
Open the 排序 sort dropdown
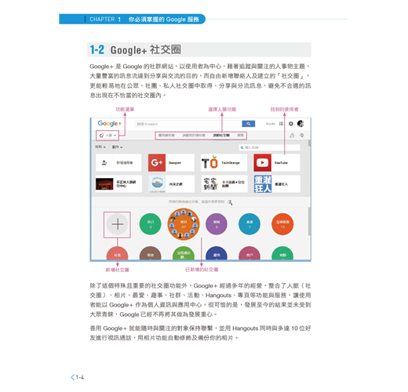pos(100,147)
